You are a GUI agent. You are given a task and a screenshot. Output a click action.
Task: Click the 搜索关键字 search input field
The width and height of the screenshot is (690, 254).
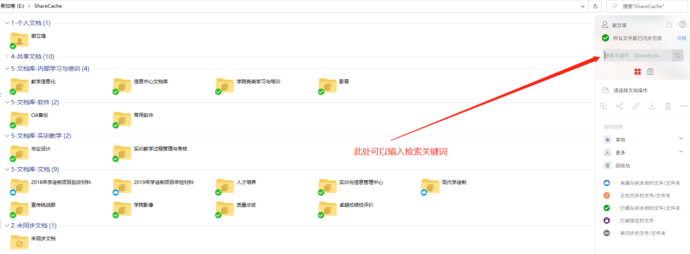point(637,56)
